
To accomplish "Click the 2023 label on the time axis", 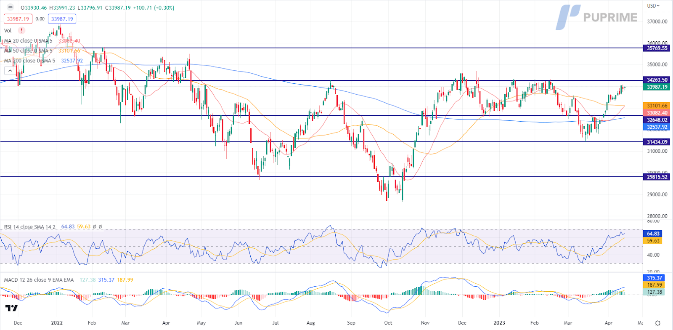I will pyautogui.click(x=499, y=323).
